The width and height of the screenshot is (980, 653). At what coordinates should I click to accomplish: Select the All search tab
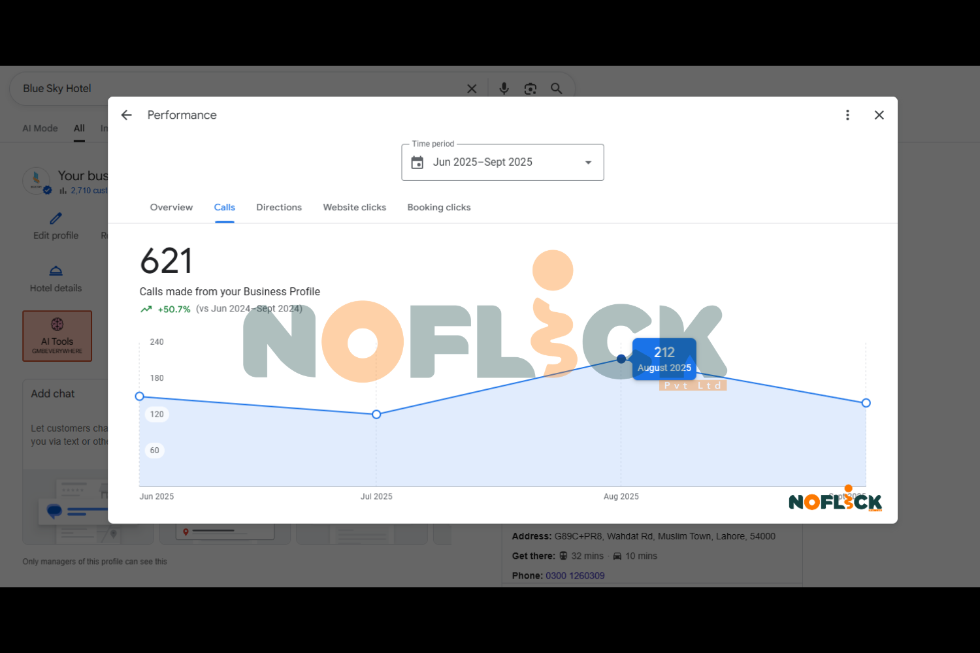pyautogui.click(x=79, y=129)
